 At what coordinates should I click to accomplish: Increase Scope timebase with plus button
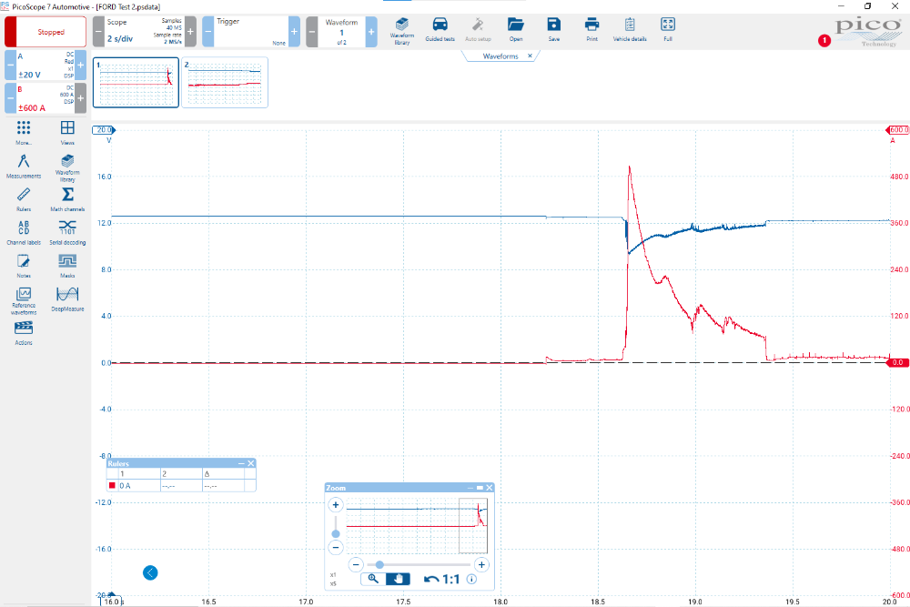pos(191,32)
